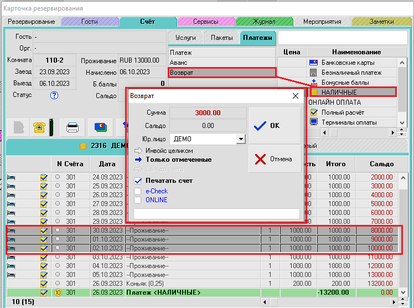The width and height of the screenshot is (414, 308).
Task: Switch to the Гости tab
Action: [89, 22]
